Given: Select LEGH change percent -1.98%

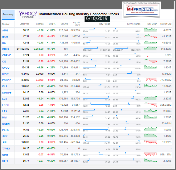Looking at the screenshot, I should pos(51,105).
